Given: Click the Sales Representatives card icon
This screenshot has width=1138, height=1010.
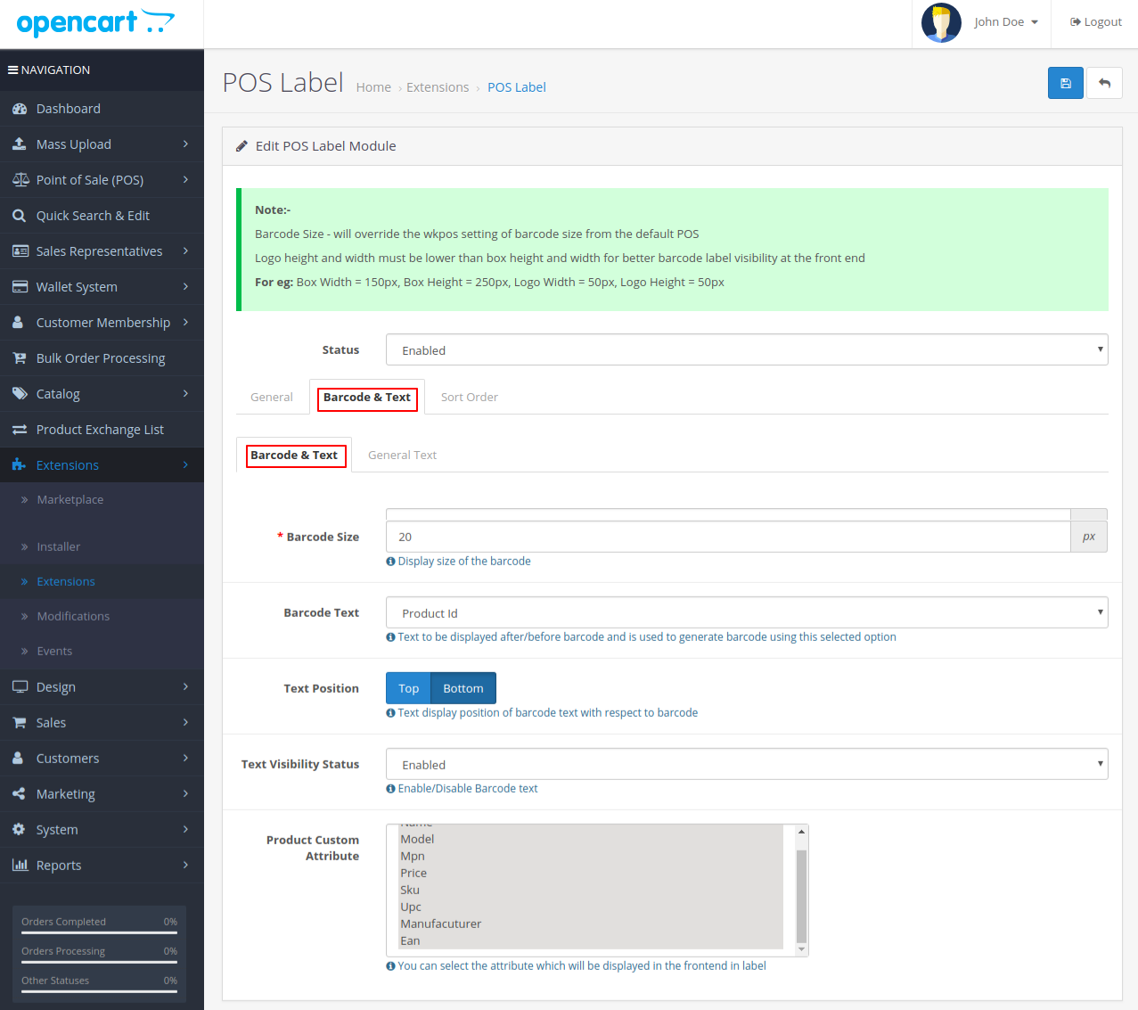Looking at the screenshot, I should point(20,251).
